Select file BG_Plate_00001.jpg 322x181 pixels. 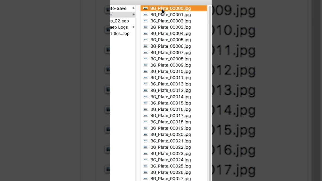point(174,15)
